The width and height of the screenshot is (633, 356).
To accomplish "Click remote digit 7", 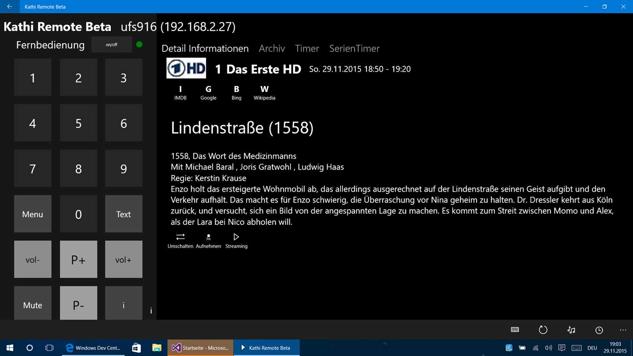I will tap(33, 168).
